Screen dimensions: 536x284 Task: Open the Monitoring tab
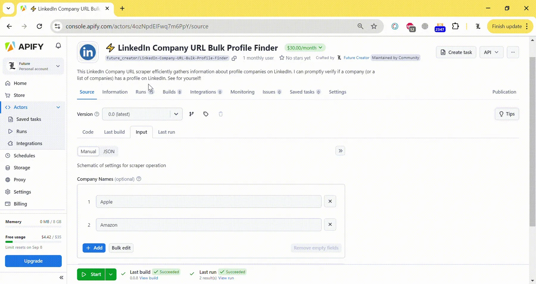click(242, 92)
